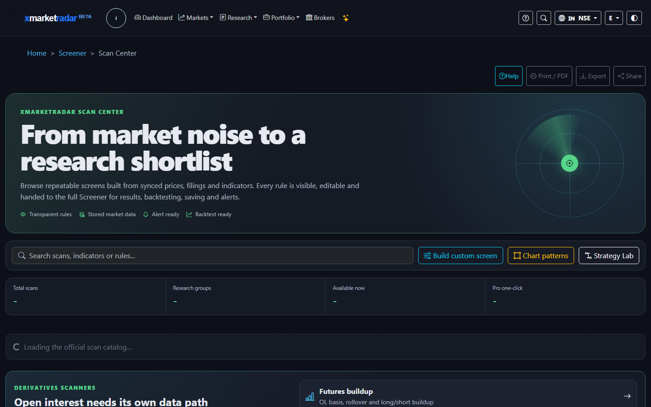
Task: Open the search magnifier icon in navbar
Action: (544, 18)
